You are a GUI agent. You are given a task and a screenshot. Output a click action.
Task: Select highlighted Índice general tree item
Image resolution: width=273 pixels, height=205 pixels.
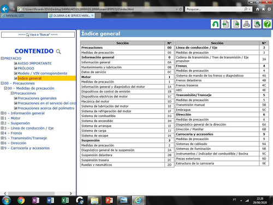pos(29,78)
